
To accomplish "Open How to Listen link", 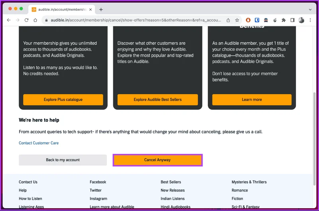I will 30,198.
